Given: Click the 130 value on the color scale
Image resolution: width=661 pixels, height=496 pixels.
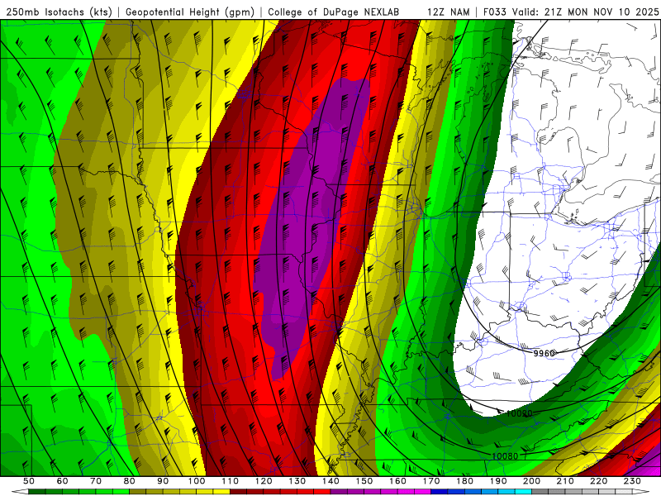Looking at the screenshot, I should (297, 481).
